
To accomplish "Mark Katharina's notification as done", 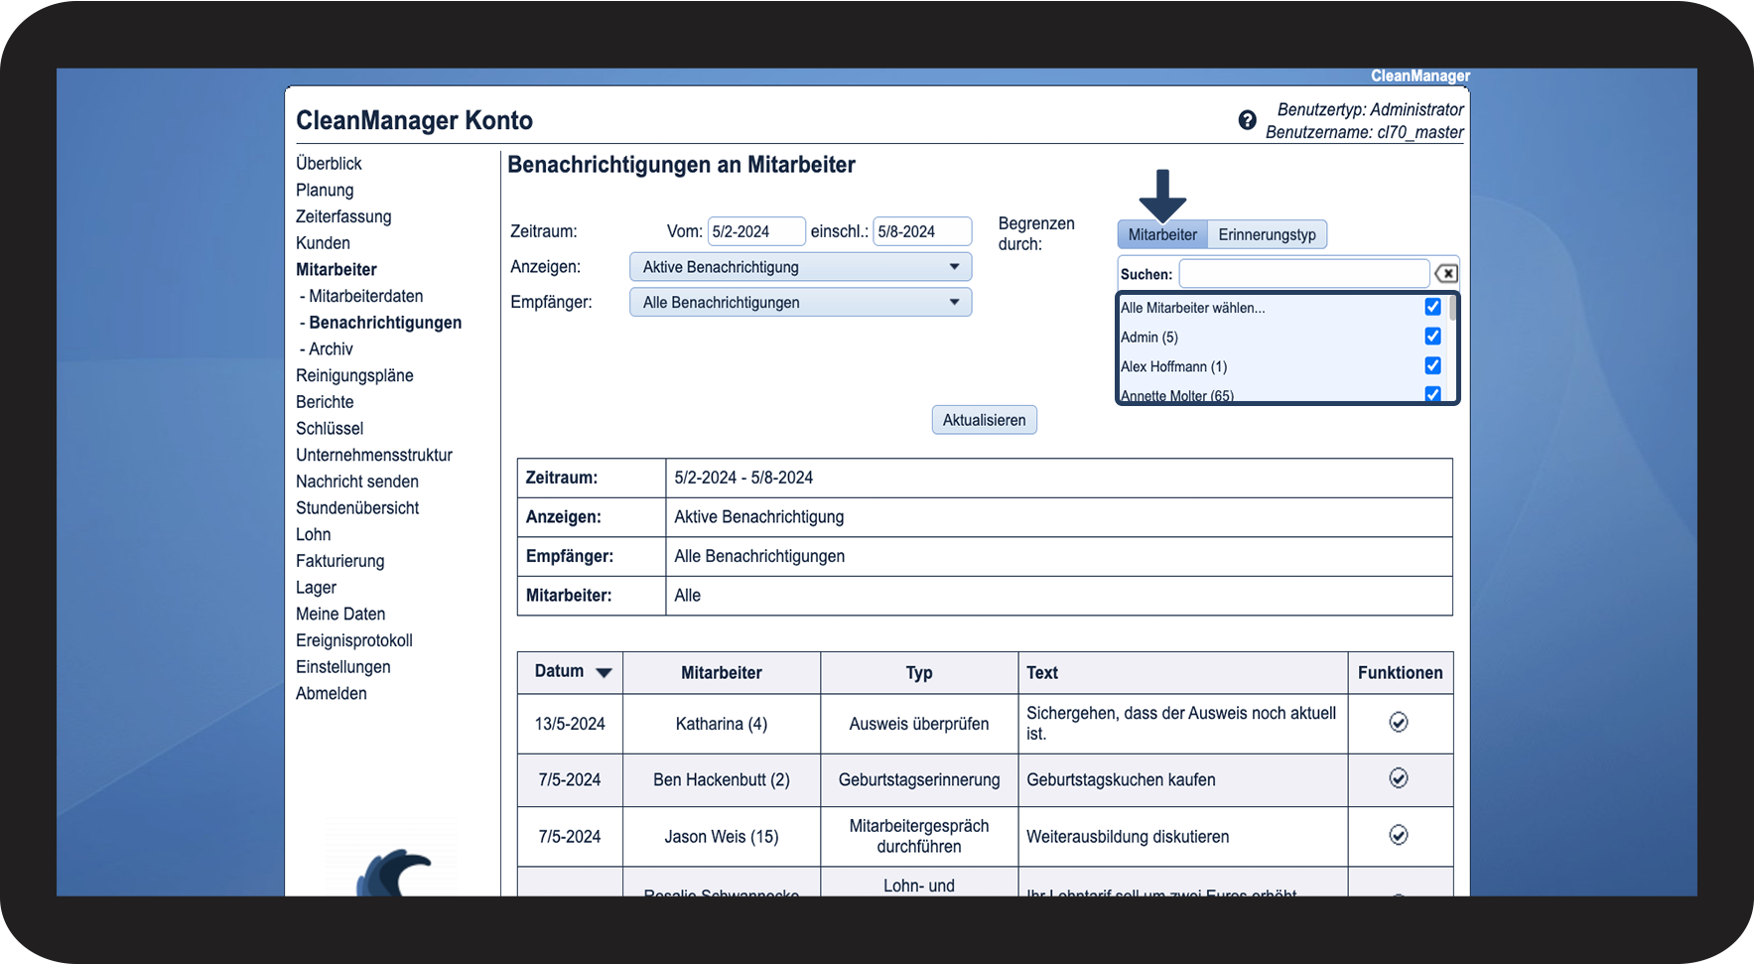I will coord(1398,723).
